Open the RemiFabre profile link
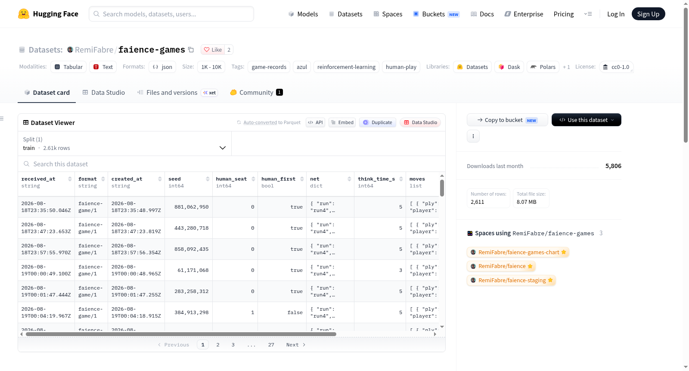Image resolution: width=689 pixels, height=371 pixels. pos(94,50)
